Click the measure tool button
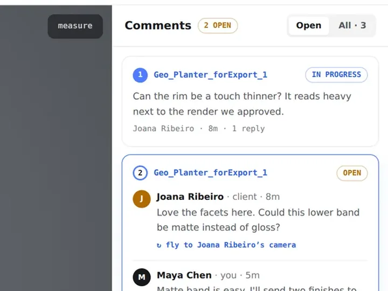The width and height of the screenshot is (388, 291). tap(75, 26)
